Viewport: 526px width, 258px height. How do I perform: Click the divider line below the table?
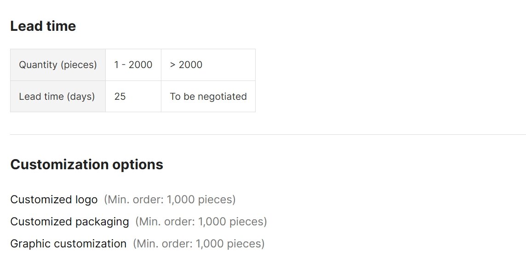(268, 135)
